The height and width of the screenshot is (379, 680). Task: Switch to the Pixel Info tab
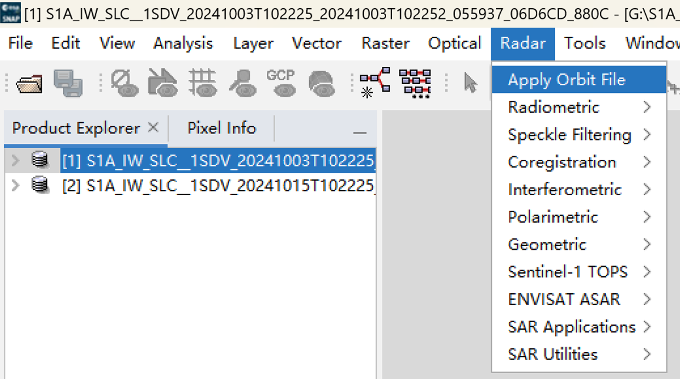tap(220, 128)
